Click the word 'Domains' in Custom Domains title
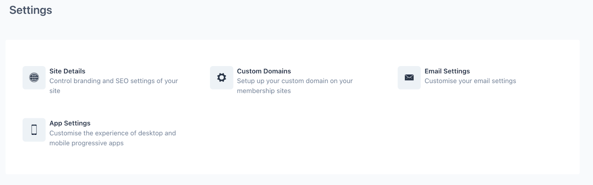The height and width of the screenshot is (185, 593). pos(278,71)
